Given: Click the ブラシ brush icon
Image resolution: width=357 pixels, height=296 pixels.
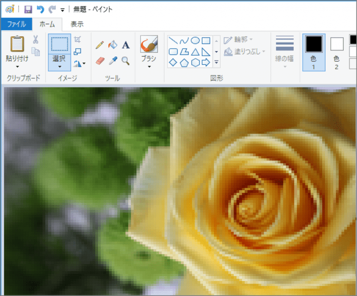Looking at the screenshot, I should point(149,44).
